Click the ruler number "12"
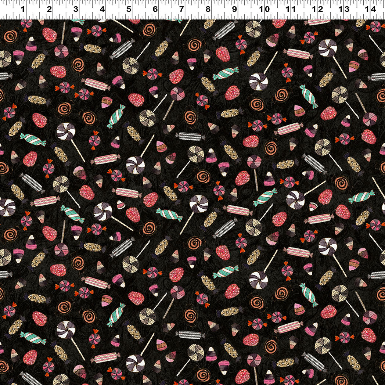The image size is (385, 385). (318, 9)
